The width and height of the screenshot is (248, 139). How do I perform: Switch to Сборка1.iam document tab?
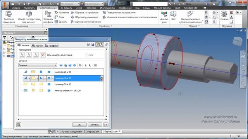click(x=93, y=132)
